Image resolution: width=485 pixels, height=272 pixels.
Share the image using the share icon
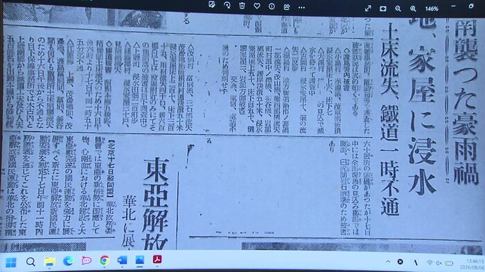[287, 6]
